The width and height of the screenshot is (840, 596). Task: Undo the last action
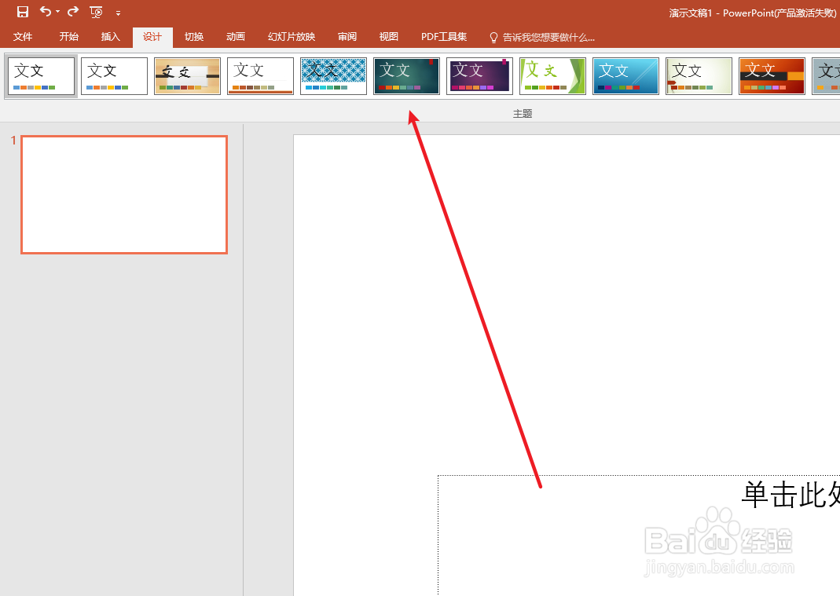tap(46, 11)
